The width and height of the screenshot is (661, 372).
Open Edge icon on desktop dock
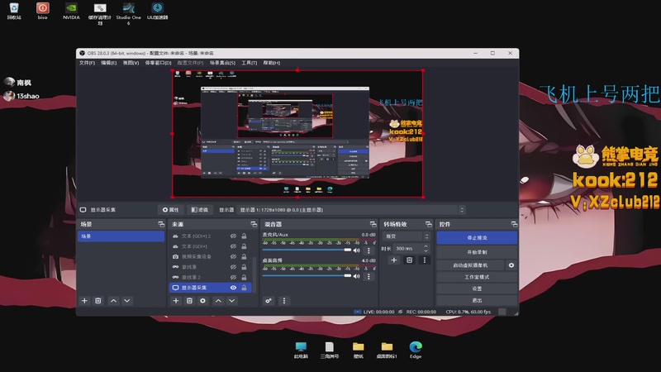click(x=416, y=350)
